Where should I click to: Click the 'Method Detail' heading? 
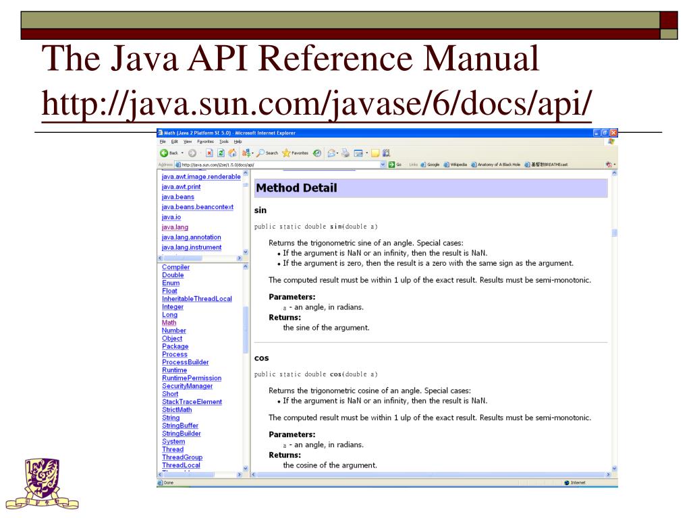297,189
